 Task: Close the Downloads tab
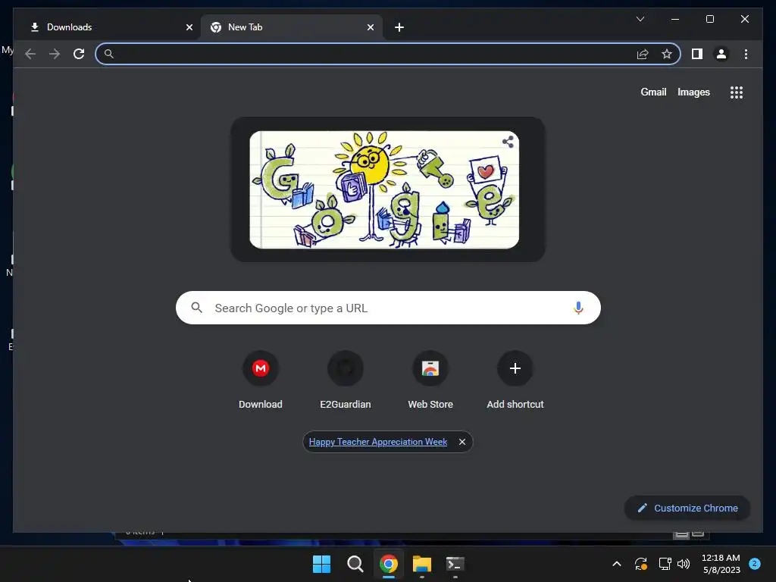pyautogui.click(x=189, y=27)
